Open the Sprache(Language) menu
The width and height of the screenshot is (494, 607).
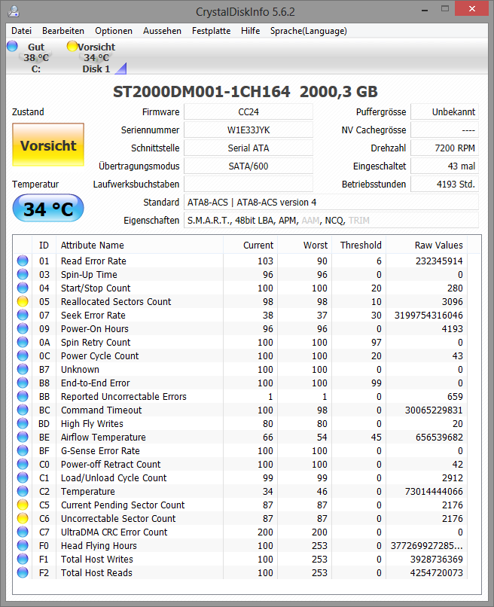[308, 31]
